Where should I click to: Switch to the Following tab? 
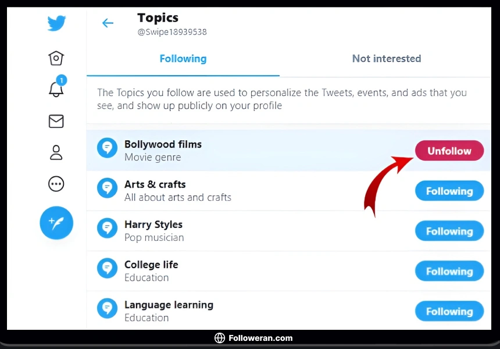[x=183, y=59]
